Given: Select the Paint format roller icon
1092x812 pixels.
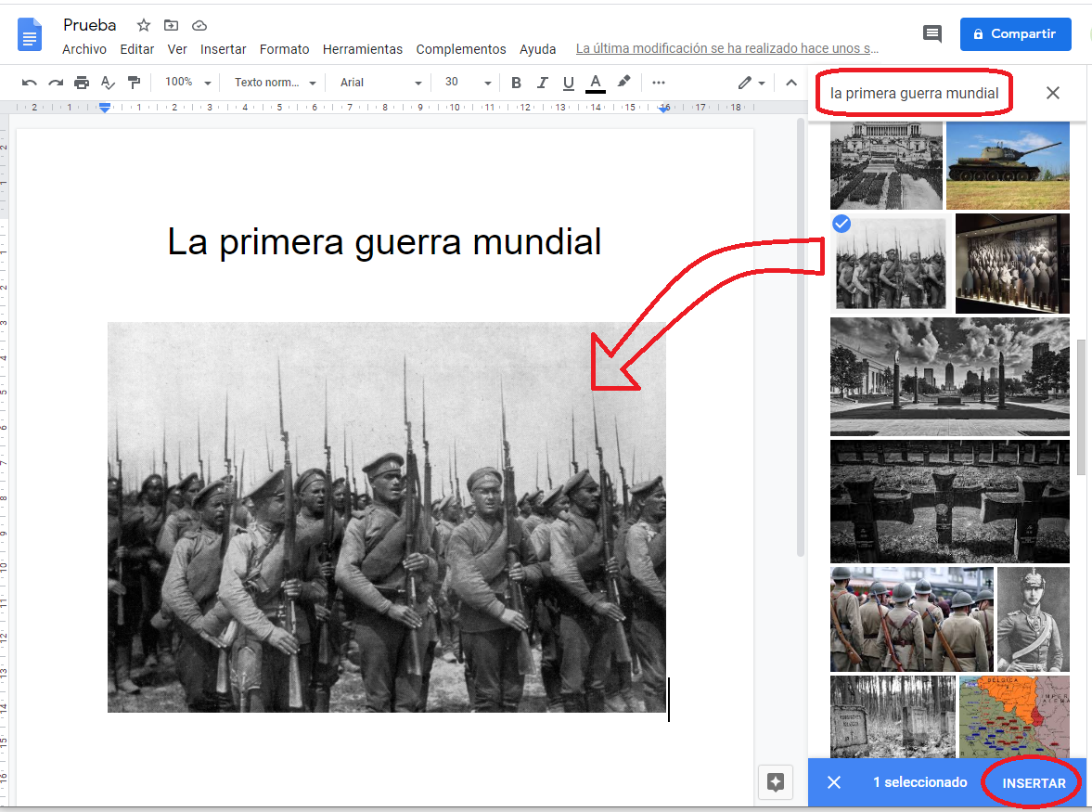Looking at the screenshot, I should (134, 83).
